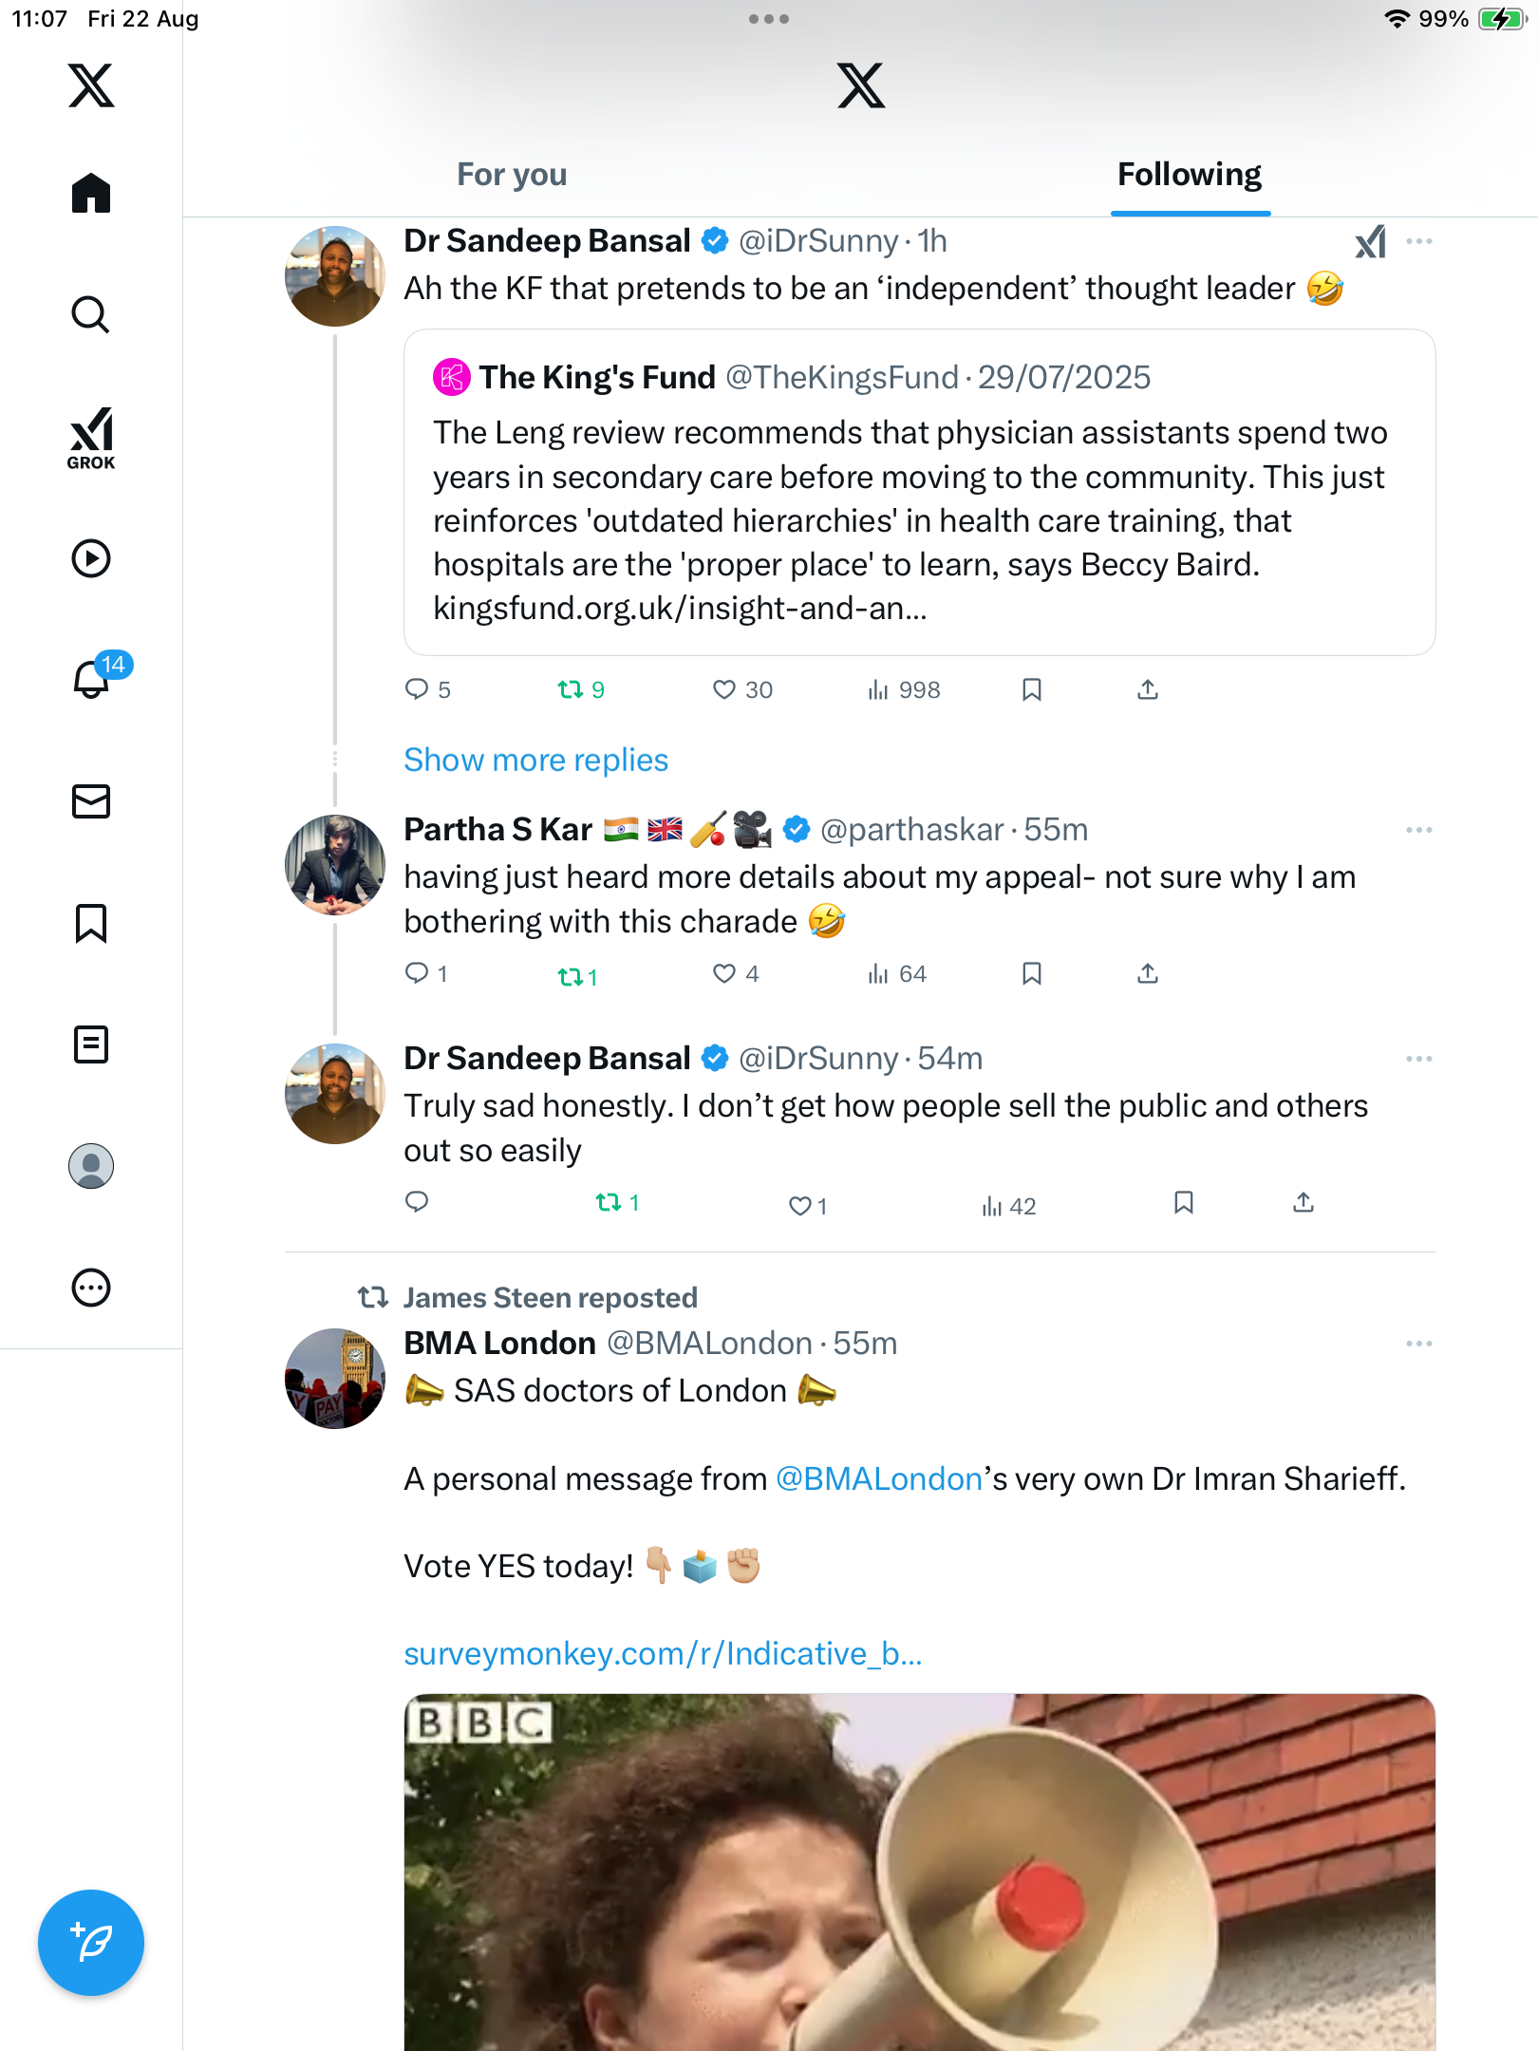The height and width of the screenshot is (2051, 1538).
Task: Share Partha S Kar's appeal post
Action: [1148, 974]
